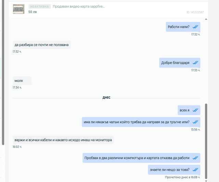Screen dimensions: 219x182
Task: Open the 'Продавам видео карта sappfire...' listing title
Action: click(79, 7)
